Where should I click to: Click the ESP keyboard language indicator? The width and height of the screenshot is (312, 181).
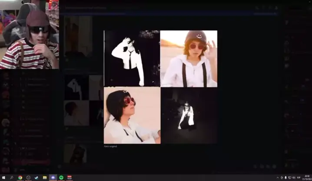pyautogui.click(x=299, y=178)
